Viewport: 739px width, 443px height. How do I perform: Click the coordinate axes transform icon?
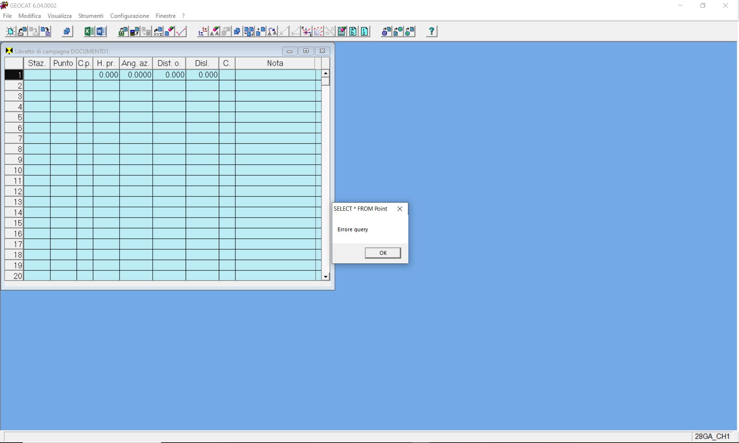203,32
